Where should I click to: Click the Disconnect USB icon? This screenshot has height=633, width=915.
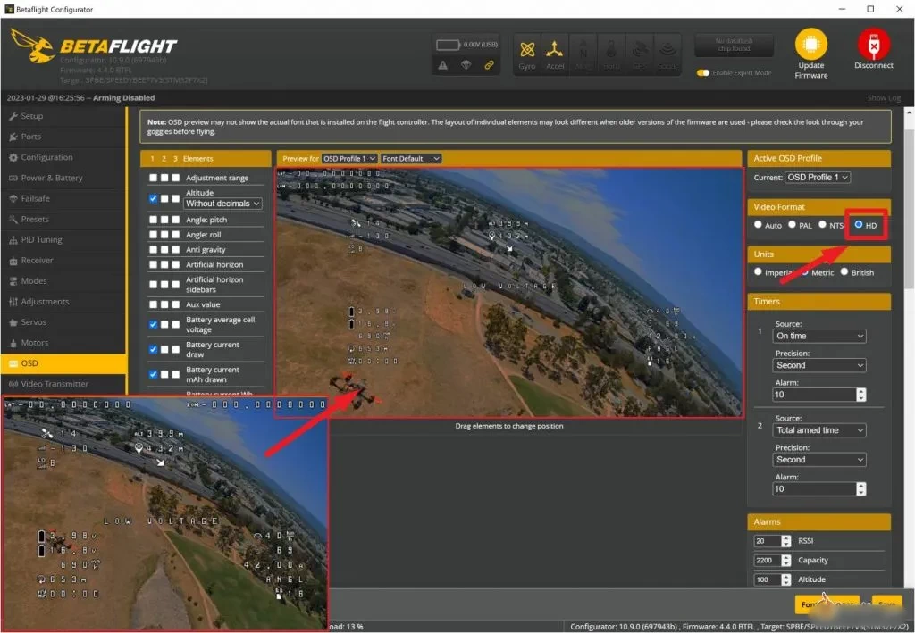point(873,45)
